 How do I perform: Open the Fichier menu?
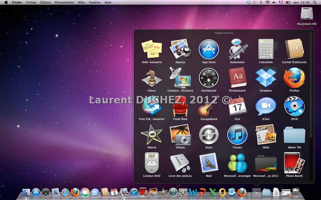(31, 2)
